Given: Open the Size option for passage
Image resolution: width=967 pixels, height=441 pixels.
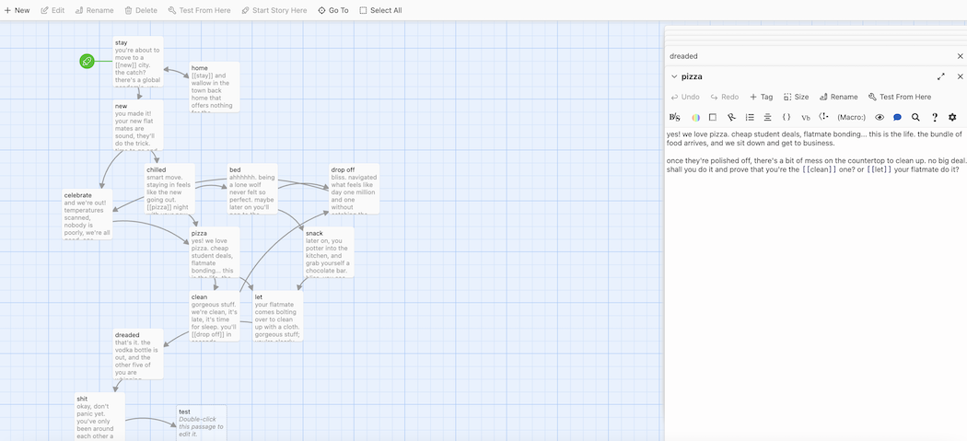Looking at the screenshot, I should pos(797,97).
